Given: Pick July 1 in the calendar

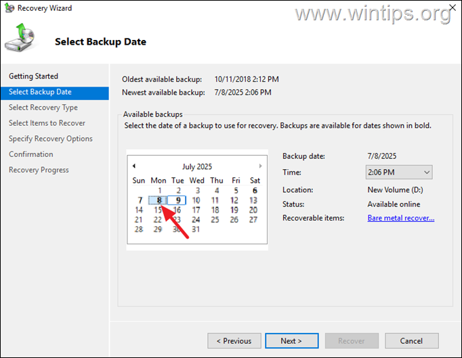Looking at the screenshot, I should click(159, 191).
